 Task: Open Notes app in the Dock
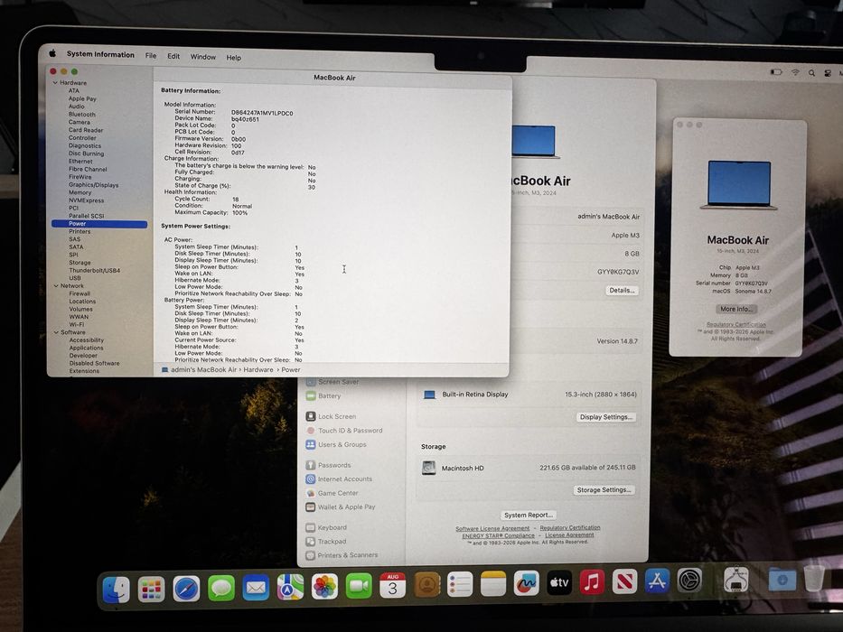493,583
